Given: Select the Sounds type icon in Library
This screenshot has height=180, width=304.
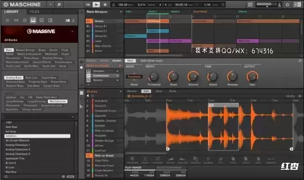Looking at the screenshot, I should [25, 20].
